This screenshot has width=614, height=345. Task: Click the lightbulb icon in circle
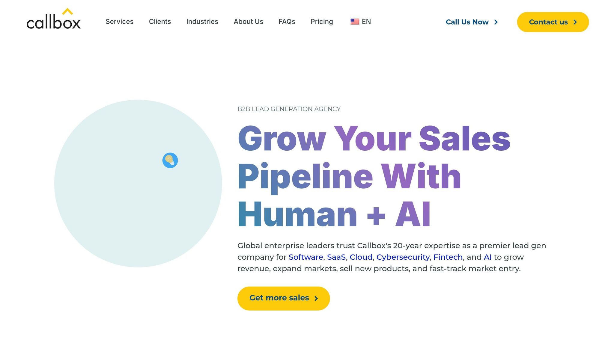[170, 161]
